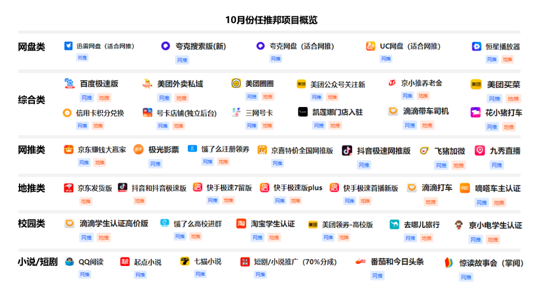The height and width of the screenshot is (301, 540).
Task: Select the 美团领券-高校版 icon
Action: click(x=312, y=225)
